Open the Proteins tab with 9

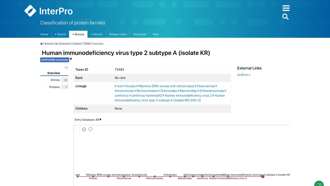tap(54, 87)
